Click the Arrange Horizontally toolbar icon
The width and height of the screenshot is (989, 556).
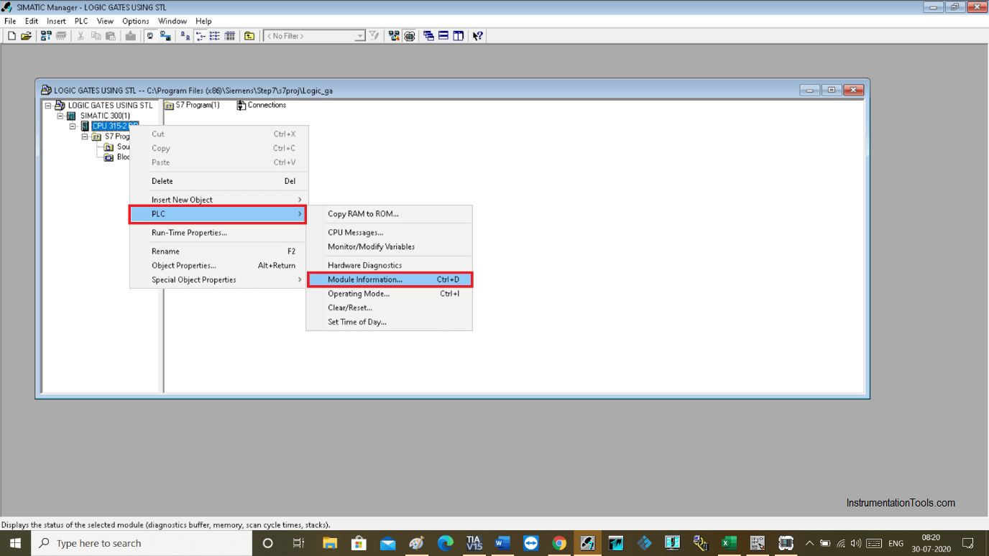443,36
